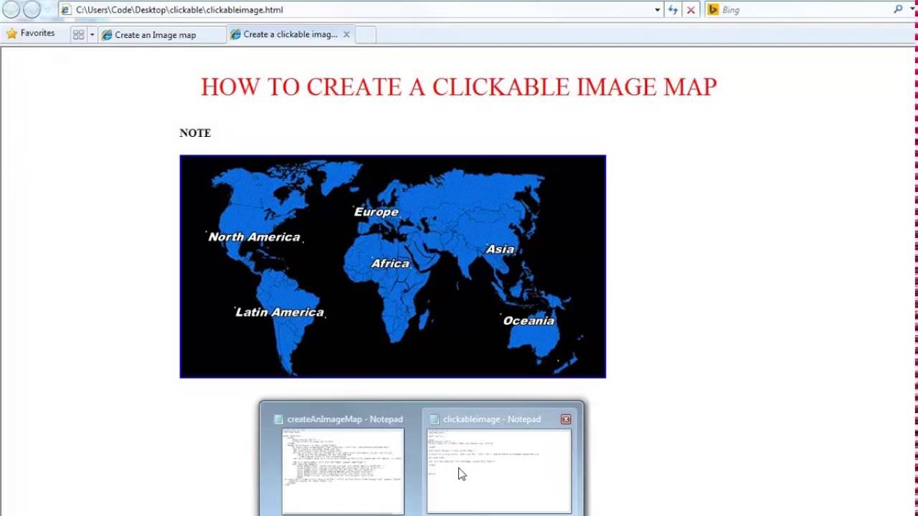This screenshot has width=918, height=516.
Task: Click the createAnImageMap - Notepad title text
Action: pyautogui.click(x=345, y=419)
